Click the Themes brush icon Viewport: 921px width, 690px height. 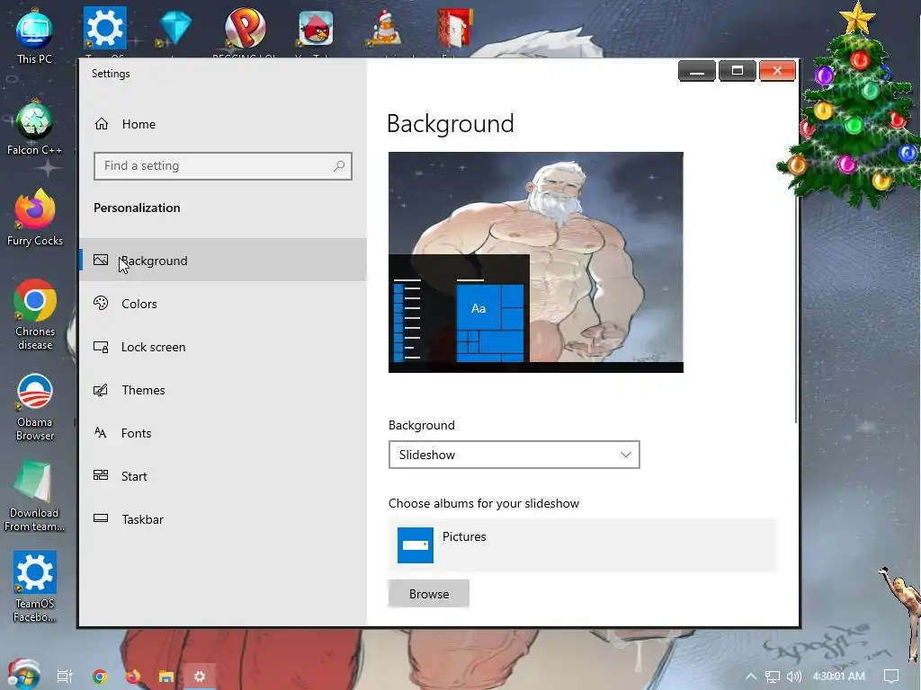click(x=101, y=390)
